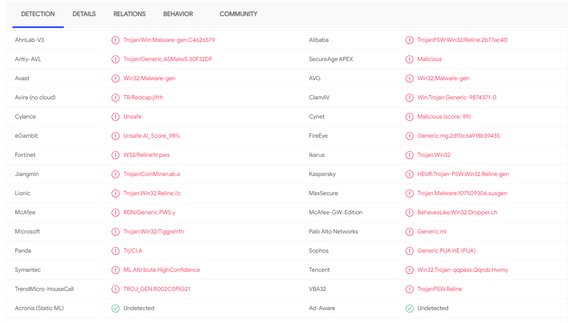This screenshot has width=572, height=323.
Task: Click alert icon for Sophos Generic PUA
Action: 410,251
